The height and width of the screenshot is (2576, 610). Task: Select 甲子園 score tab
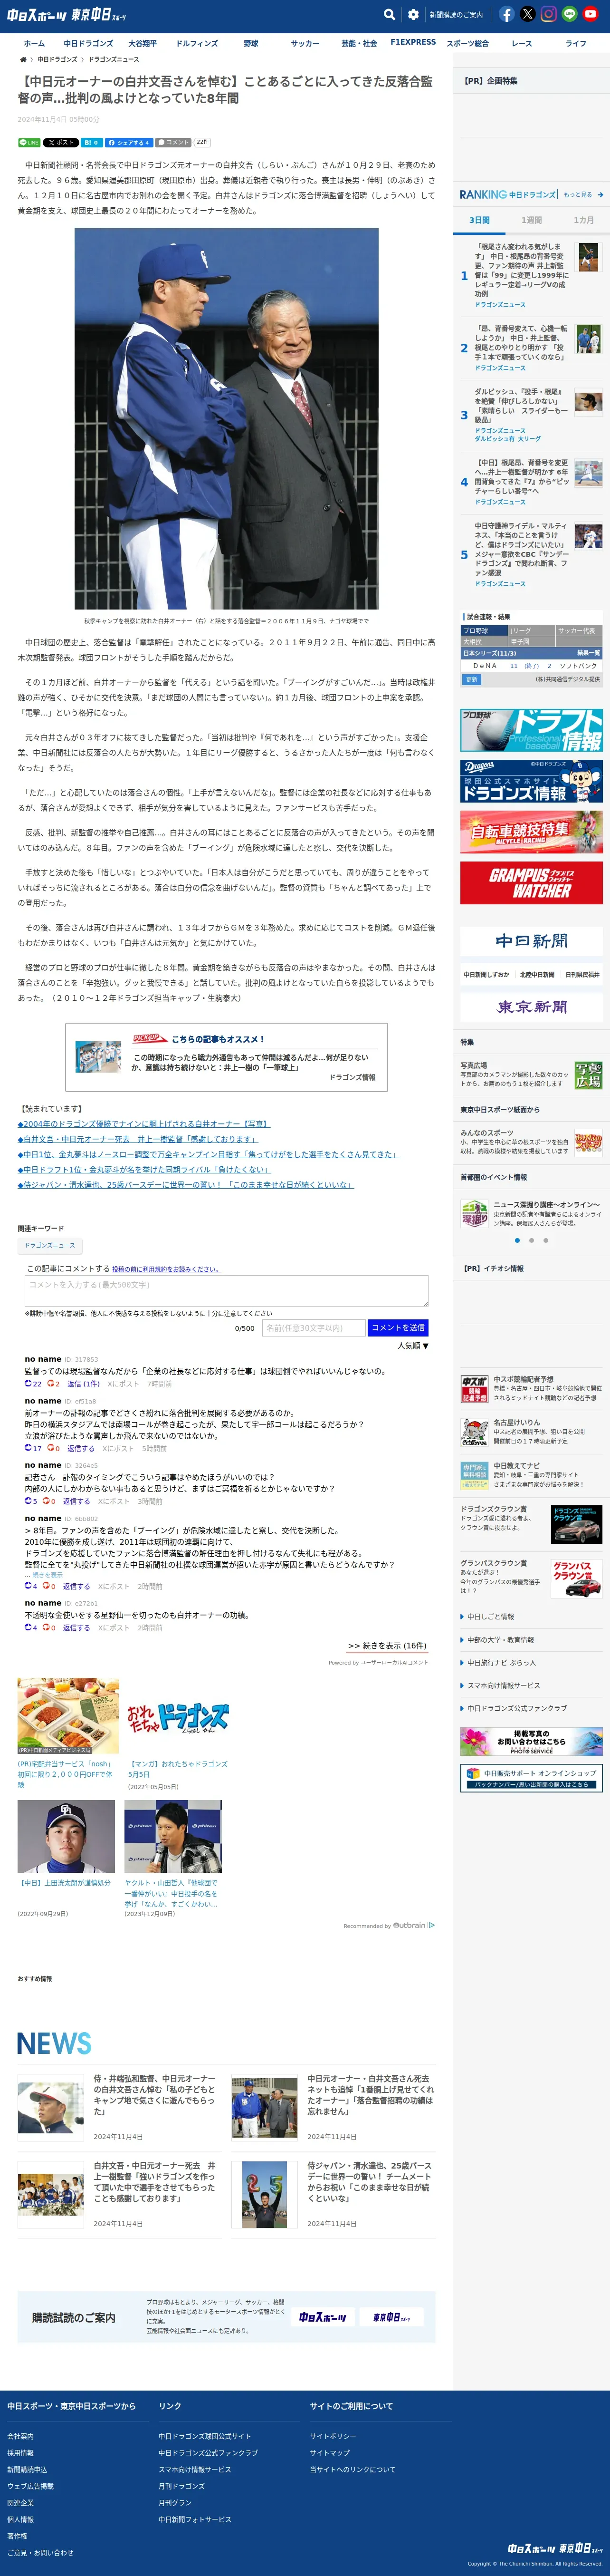coord(532,641)
